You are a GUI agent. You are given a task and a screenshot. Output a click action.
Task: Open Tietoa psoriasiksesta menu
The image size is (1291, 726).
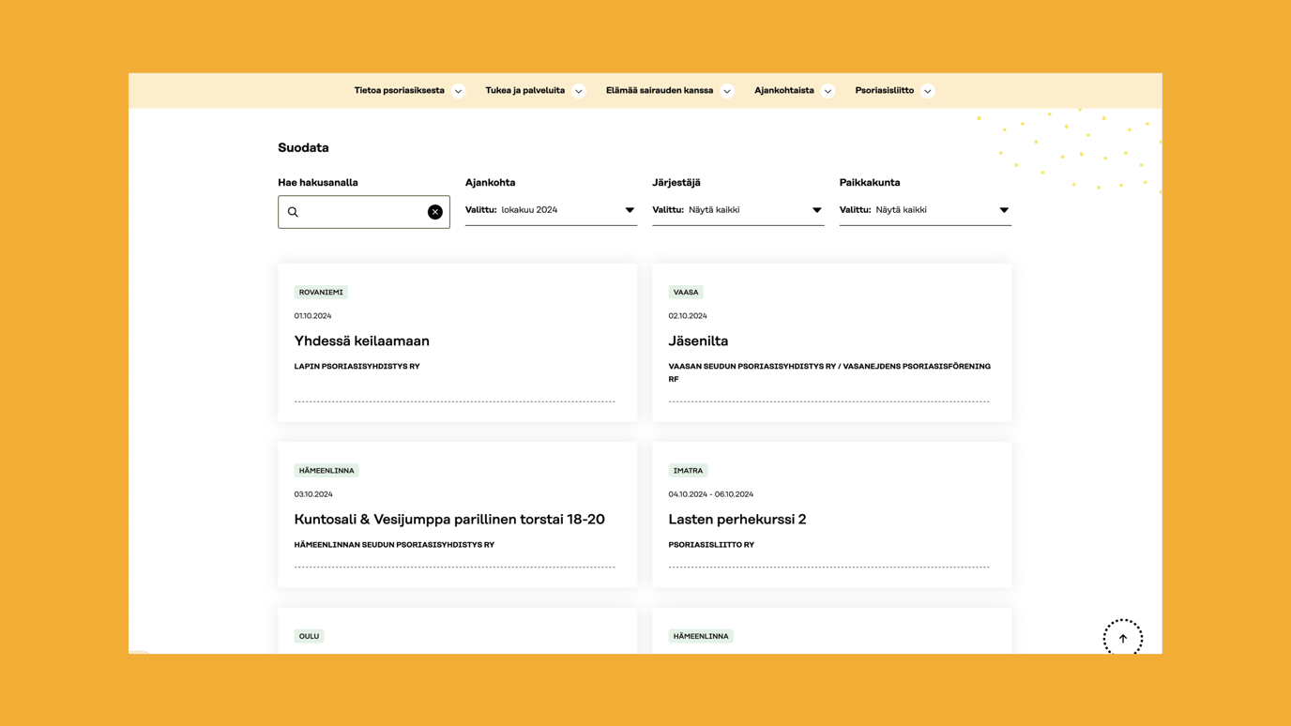point(400,91)
